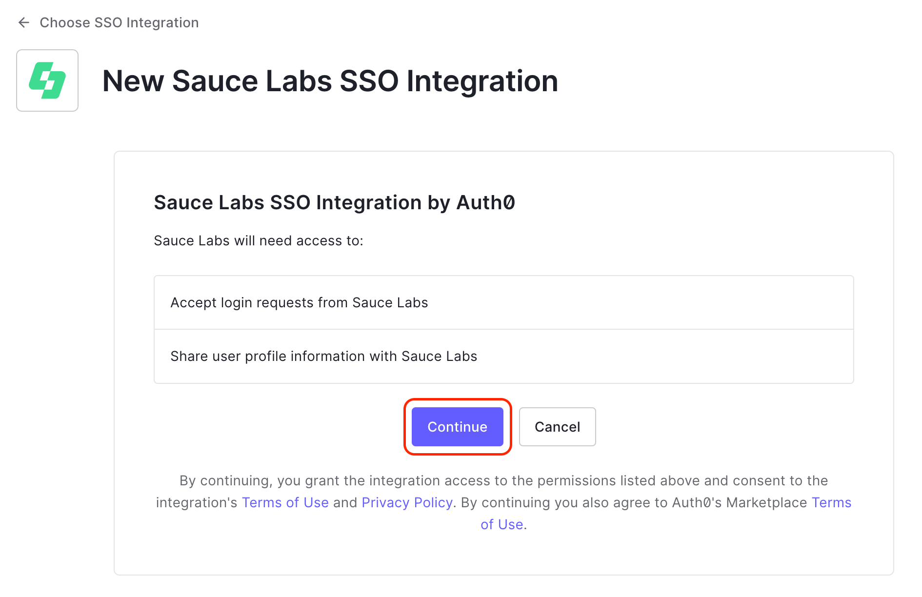The height and width of the screenshot is (597, 922).
Task: Open the integration's "Terms of Use" link
Action: click(285, 502)
